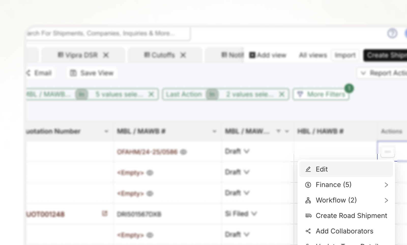The height and width of the screenshot is (245, 407).
Task: Close the Cutoffs tab
Action: pyautogui.click(x=183, y=55)
